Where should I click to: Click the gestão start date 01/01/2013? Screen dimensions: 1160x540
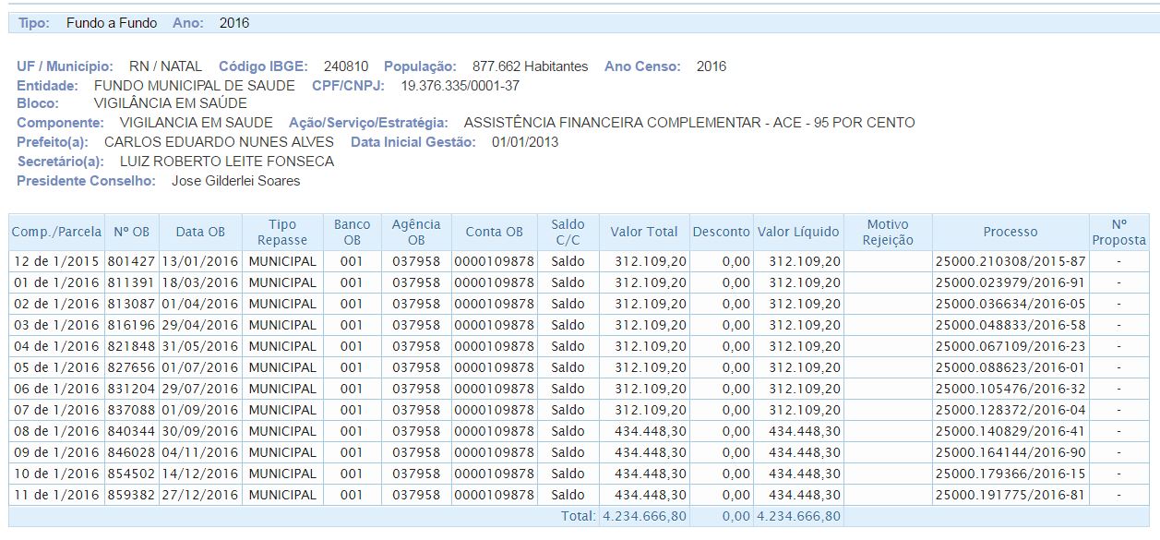[x=525, y=142]
